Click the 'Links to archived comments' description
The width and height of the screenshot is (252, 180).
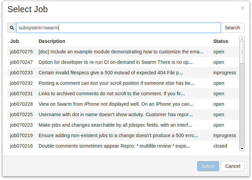[112, 94]
